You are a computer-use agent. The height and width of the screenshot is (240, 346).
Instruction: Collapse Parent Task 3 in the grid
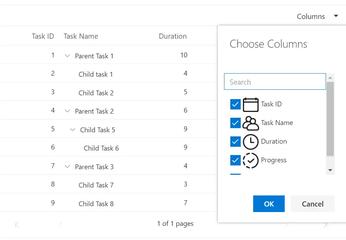click(x=67, y=166)
